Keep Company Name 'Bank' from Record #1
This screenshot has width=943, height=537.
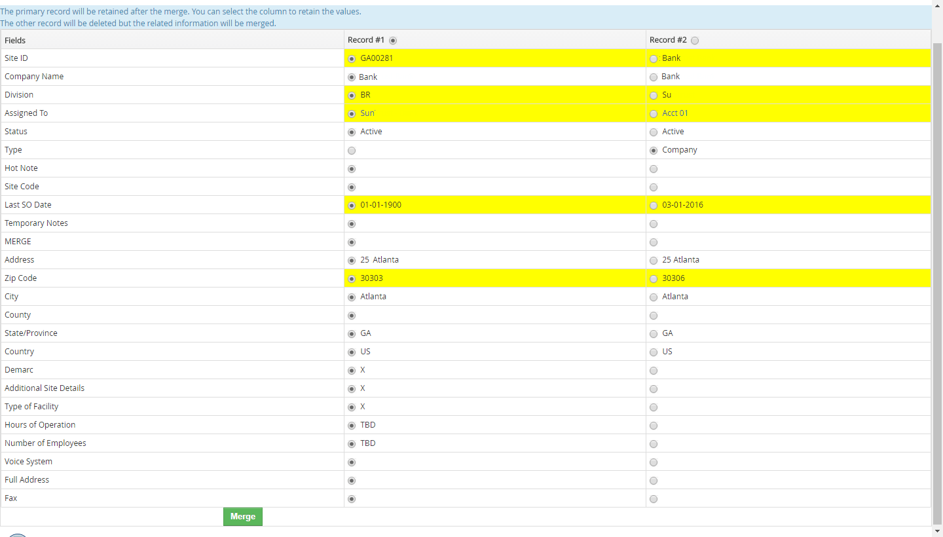(352, 77)
